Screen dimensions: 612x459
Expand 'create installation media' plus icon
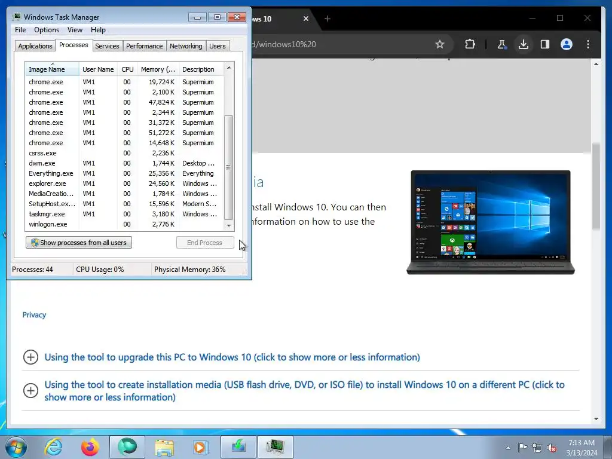(30, 391)
